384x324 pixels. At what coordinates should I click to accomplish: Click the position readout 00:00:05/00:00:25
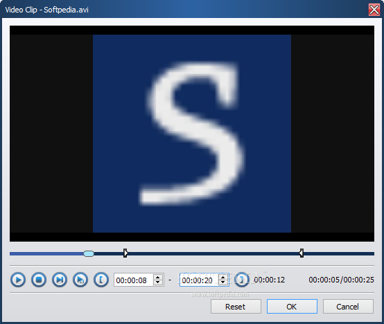[x=341, y=280]
